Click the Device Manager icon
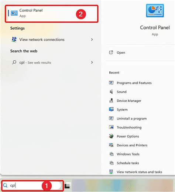This screenshot has height=192, width=175. point(111,101)
